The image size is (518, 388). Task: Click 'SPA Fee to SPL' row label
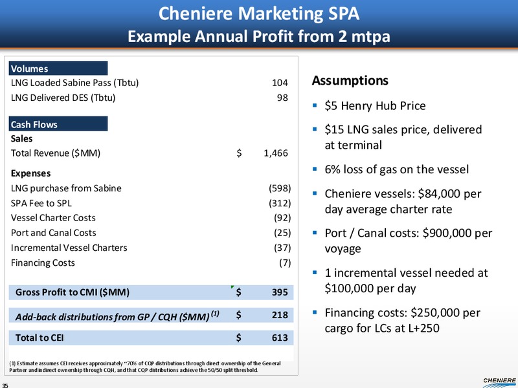41,203
